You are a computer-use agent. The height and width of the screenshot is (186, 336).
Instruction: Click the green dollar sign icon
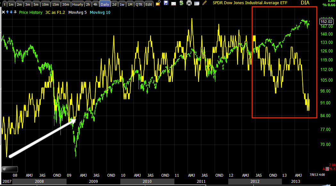pyautogui.click(x=181, y=3)
